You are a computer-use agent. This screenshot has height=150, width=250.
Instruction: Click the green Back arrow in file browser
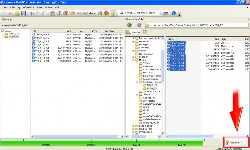tap(129, 25)
